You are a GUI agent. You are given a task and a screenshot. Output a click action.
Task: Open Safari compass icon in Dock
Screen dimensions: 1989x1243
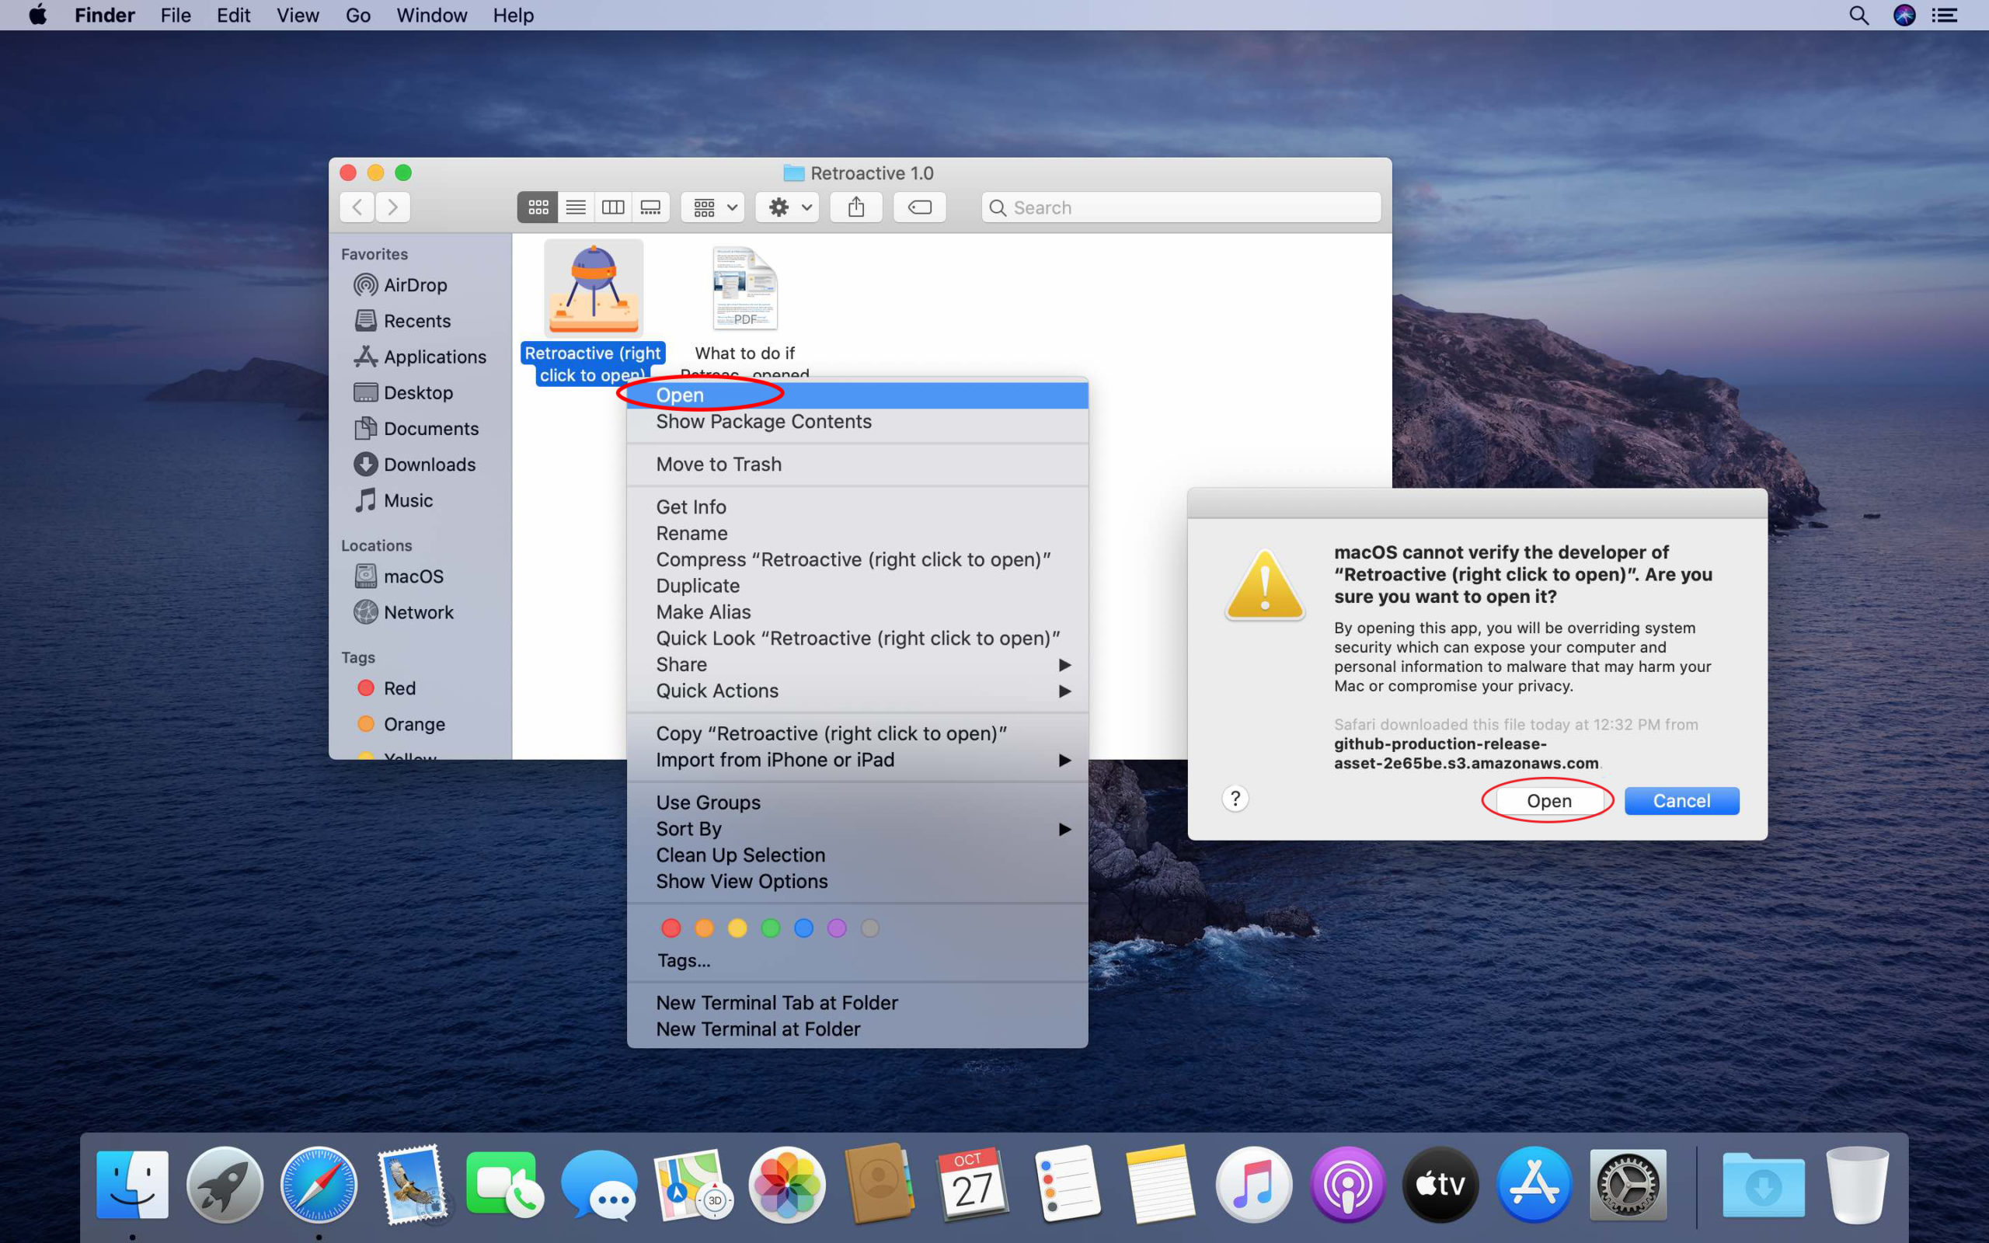(319, 1185)
